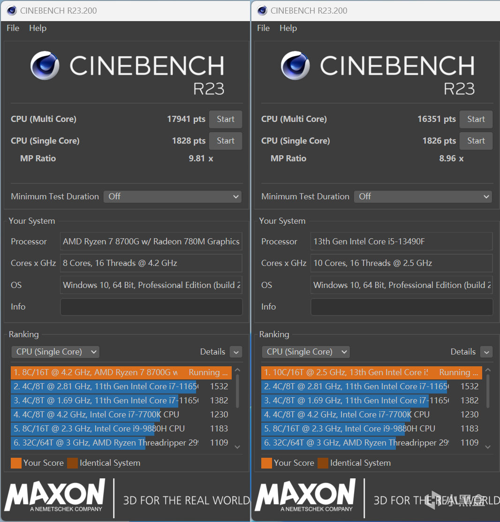Start Multi Core test in right window

476,119
